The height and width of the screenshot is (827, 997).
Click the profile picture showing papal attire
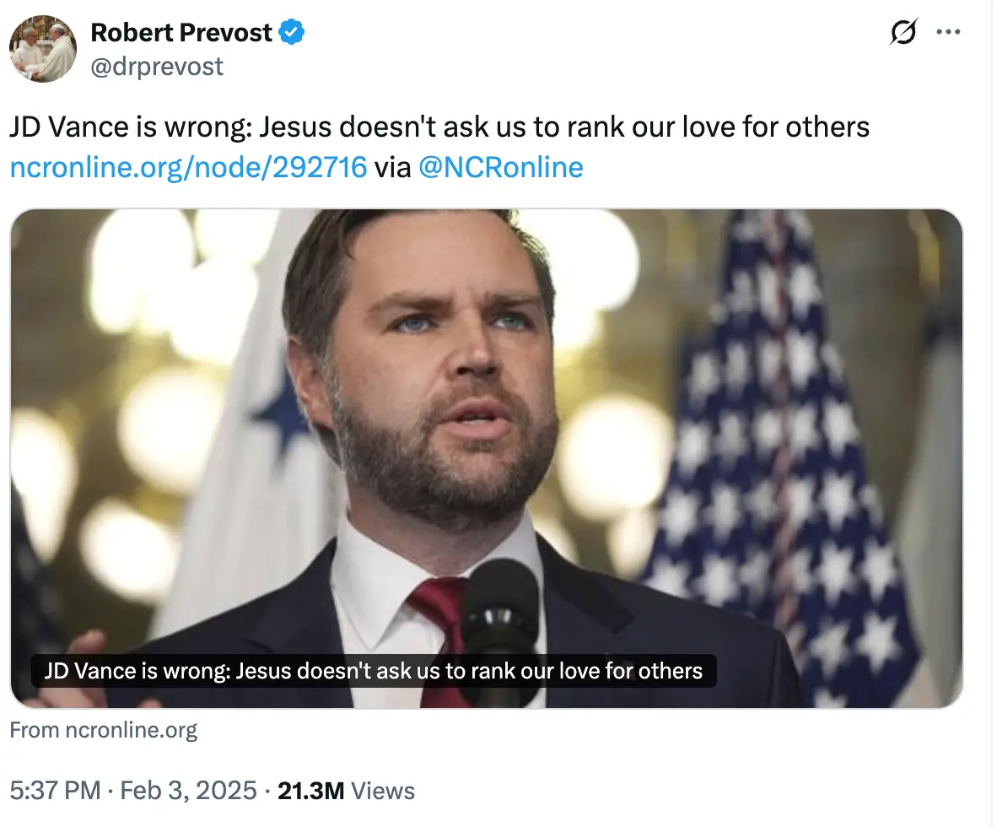click(x=42, y=49)
